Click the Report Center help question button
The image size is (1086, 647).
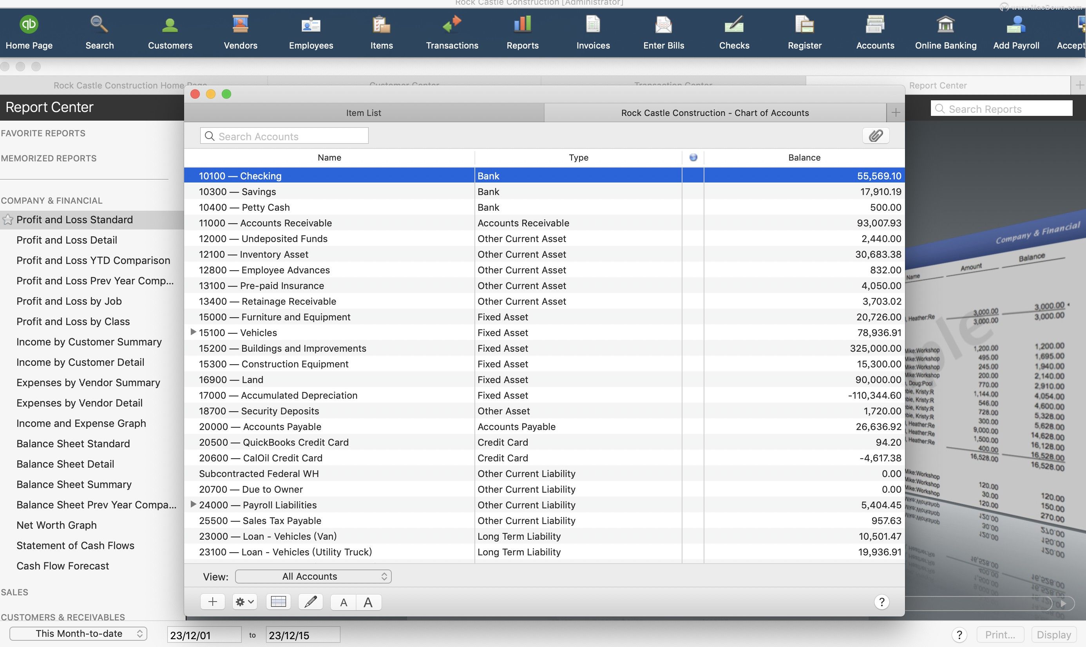click(x=959, y=634)
